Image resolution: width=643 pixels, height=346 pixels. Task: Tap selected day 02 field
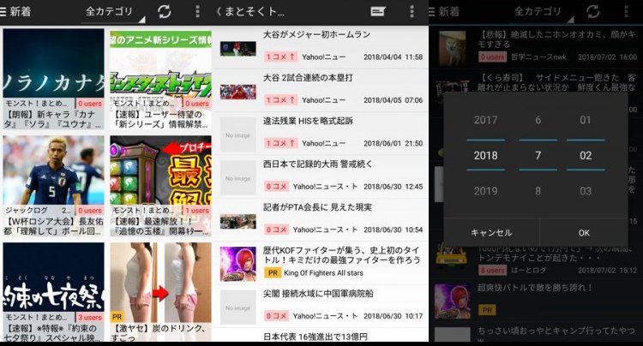click(586, 155)
